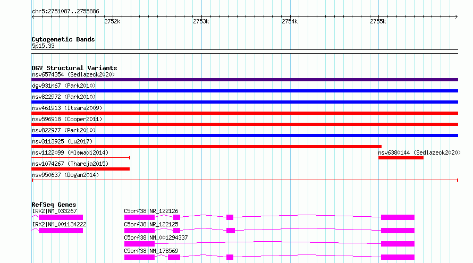Image resolution: width=473 pixels, height=263 pixels.
Task: Click the 5p15.33 band label
Action: coord(43,46)
